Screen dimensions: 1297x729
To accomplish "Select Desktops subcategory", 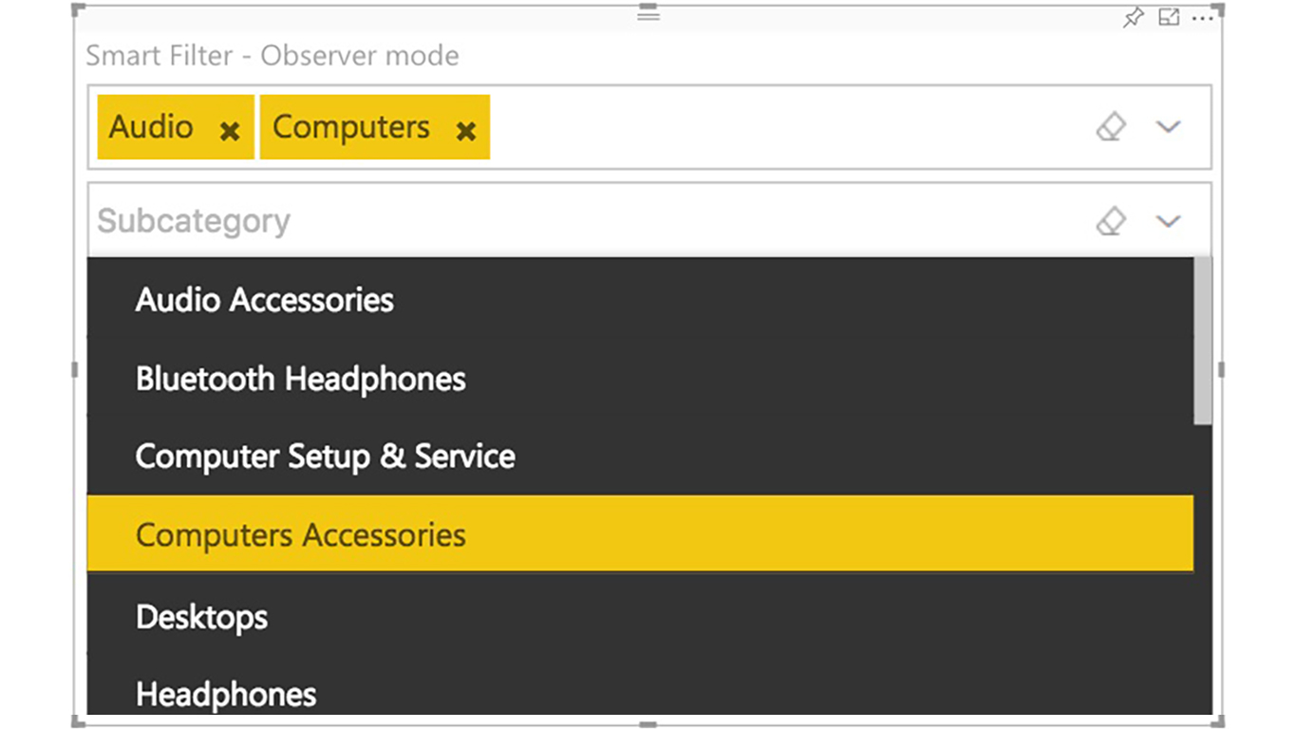I will (201, 617).
